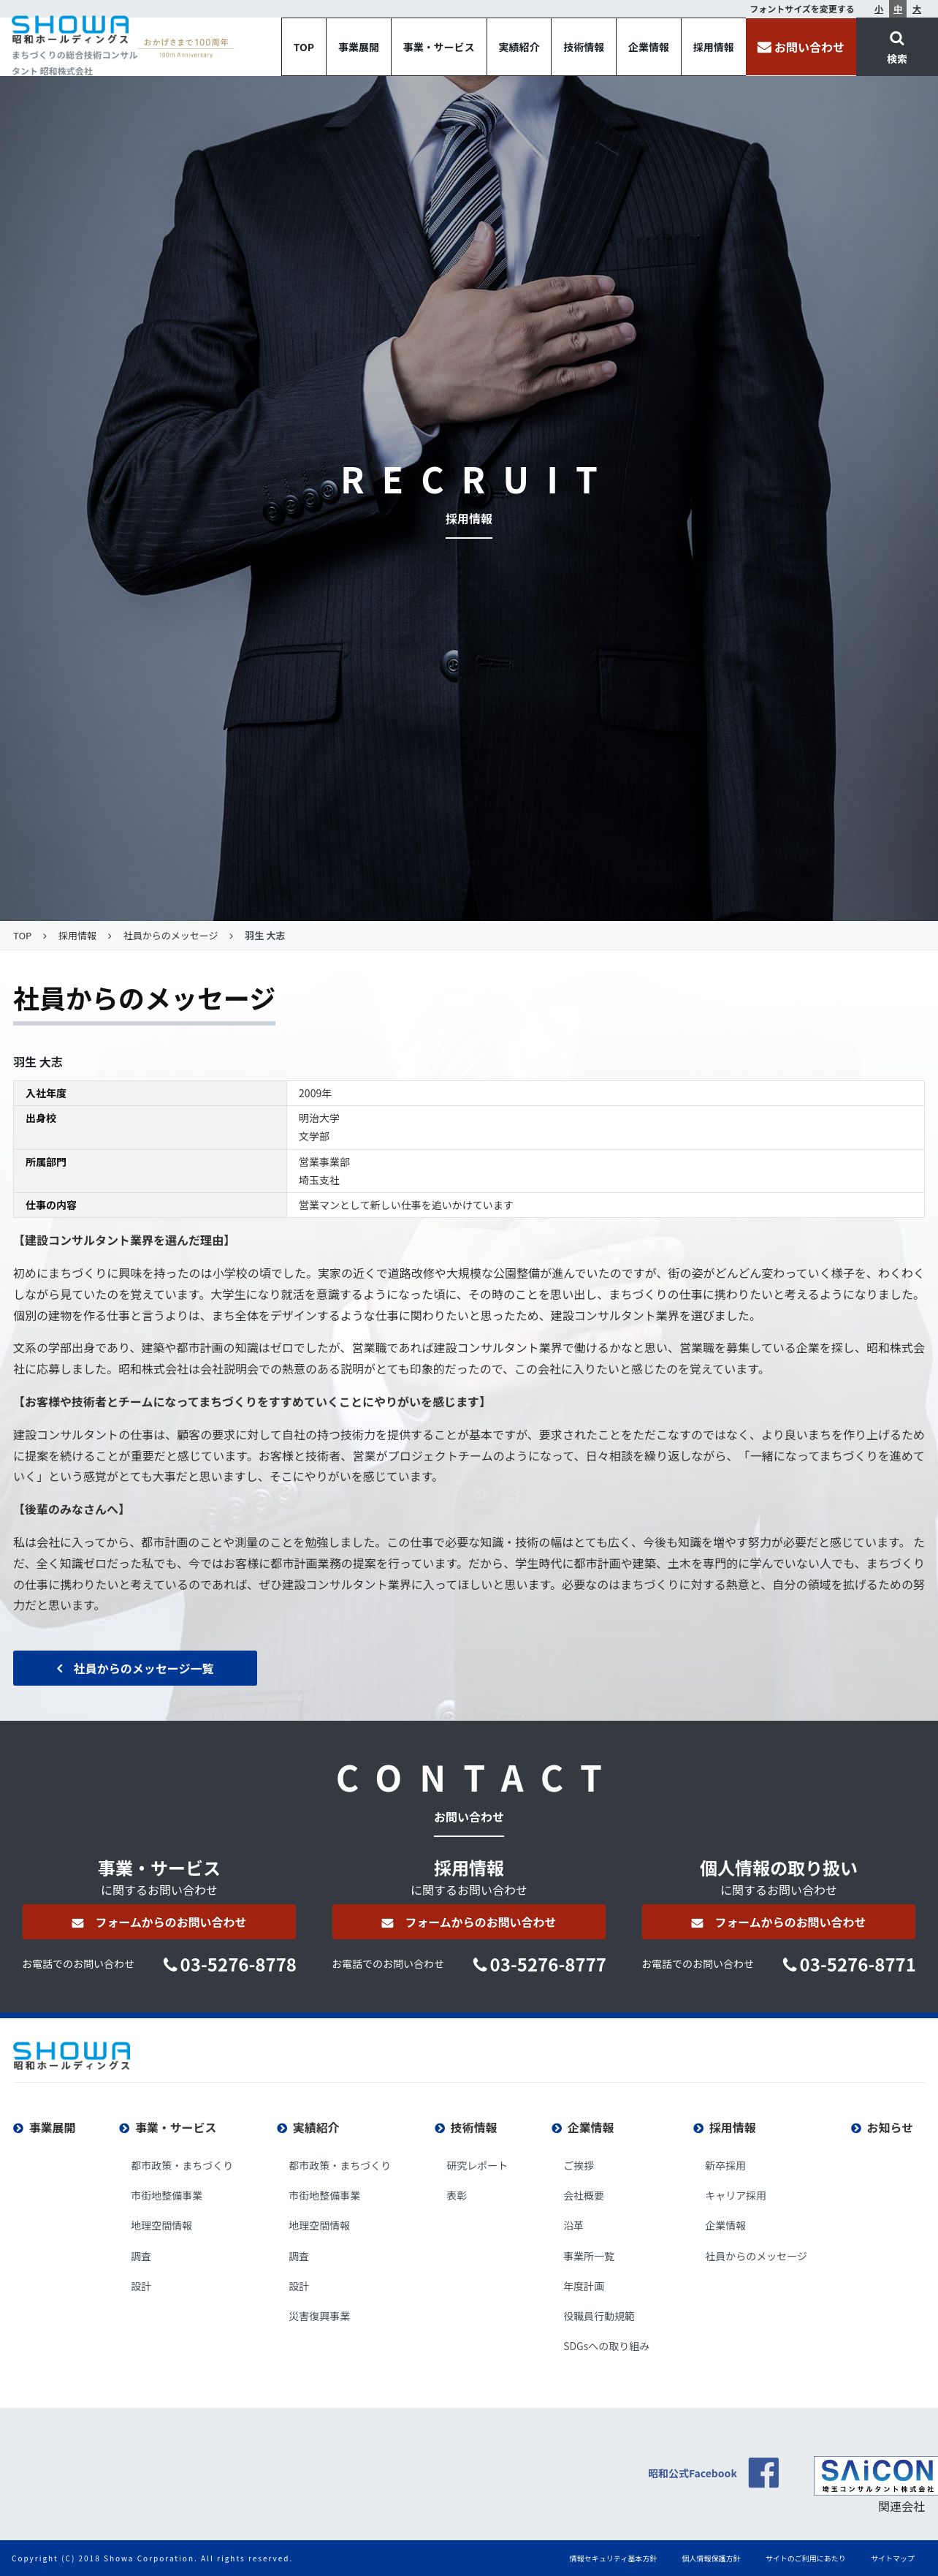938x2576 pixels.
Task: Open the TOP menu item
Action: tap(304, 47)
